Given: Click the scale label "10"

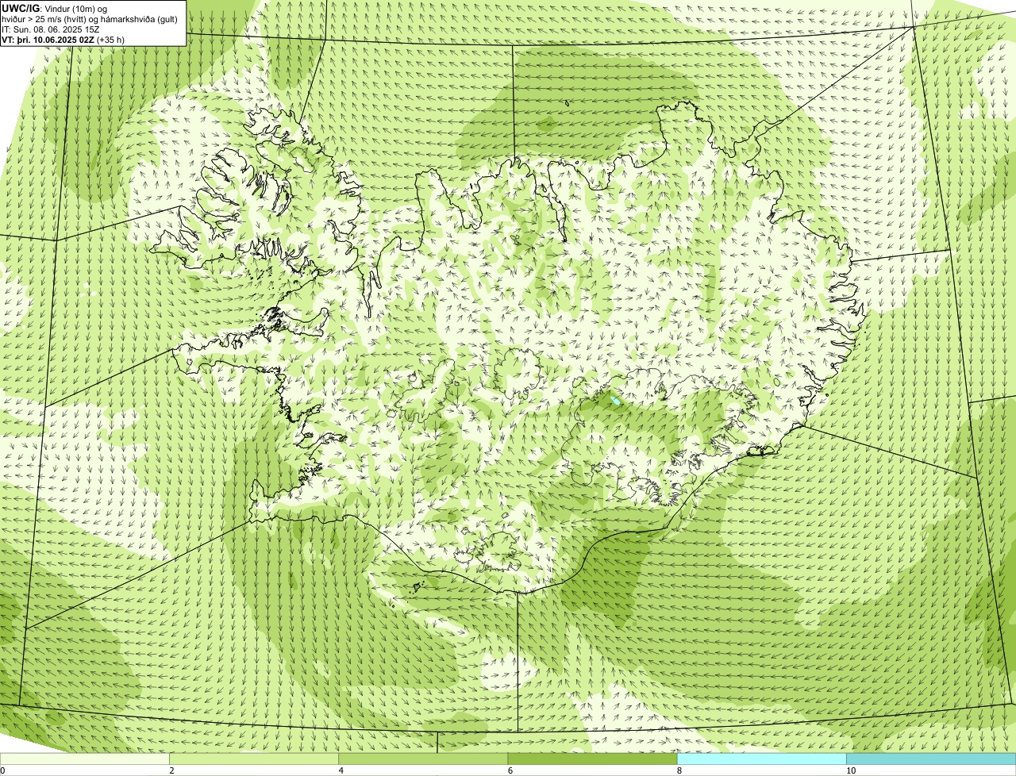Looking at the screenshot, I should [850, 770].
